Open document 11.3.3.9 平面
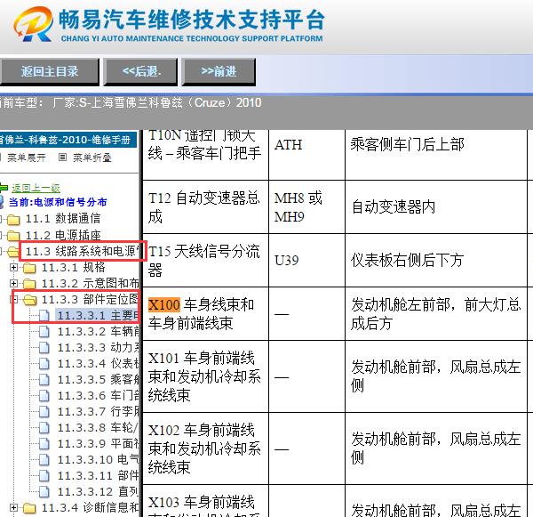This screenshot has width=533, height=517. (x=98, y=443)
